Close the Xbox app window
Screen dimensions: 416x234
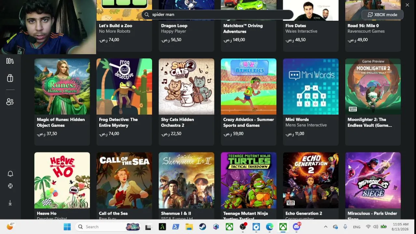point(407,5)
